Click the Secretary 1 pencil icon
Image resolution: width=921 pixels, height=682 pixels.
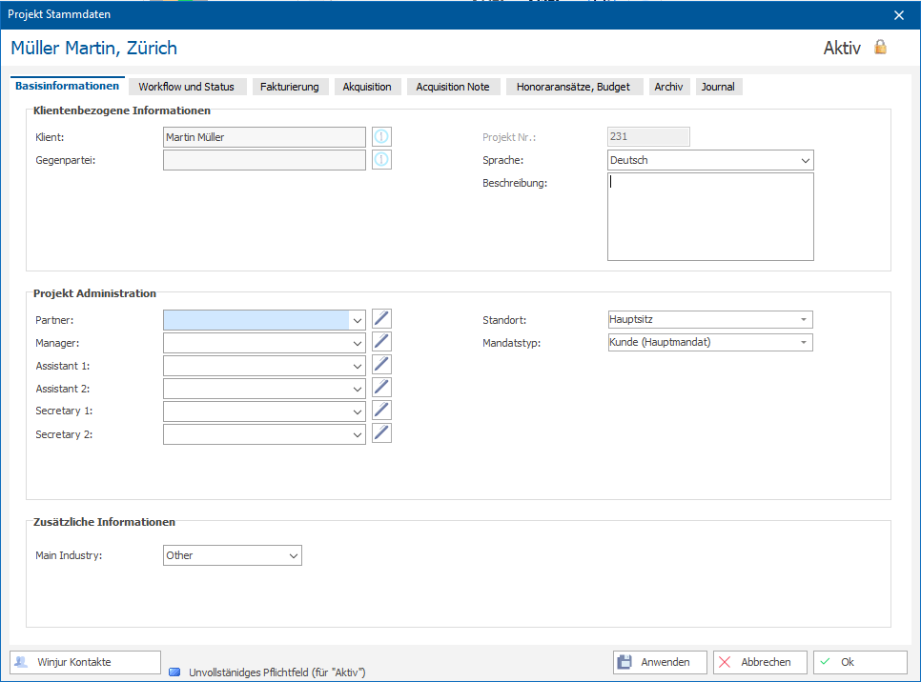(381, 411)
